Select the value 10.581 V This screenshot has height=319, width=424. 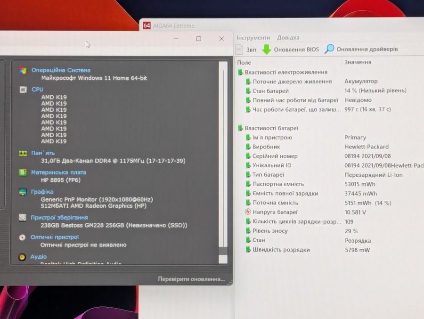355,212
